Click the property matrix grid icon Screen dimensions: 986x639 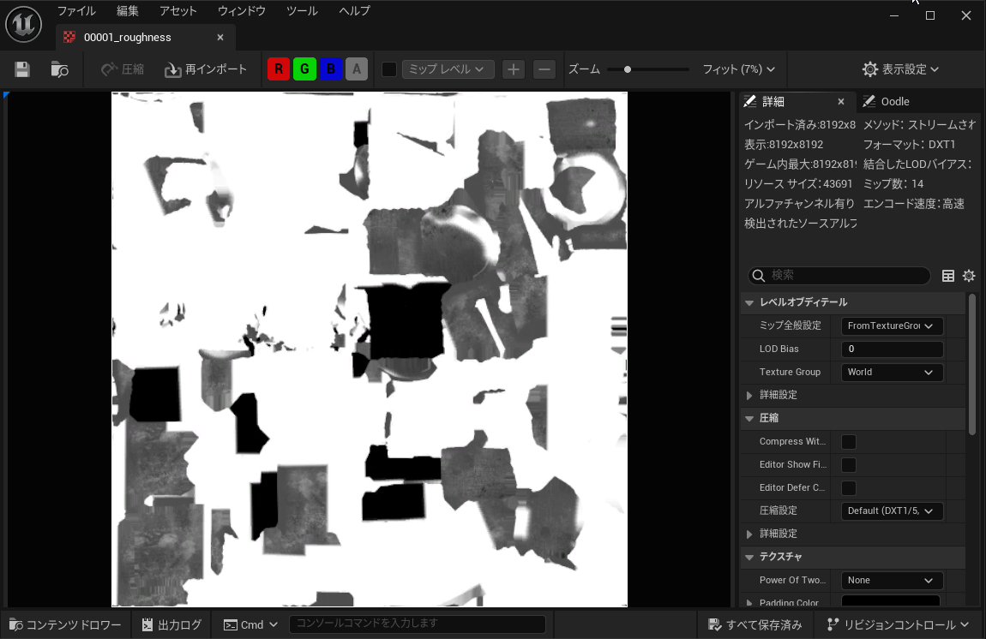click(948, 276)
